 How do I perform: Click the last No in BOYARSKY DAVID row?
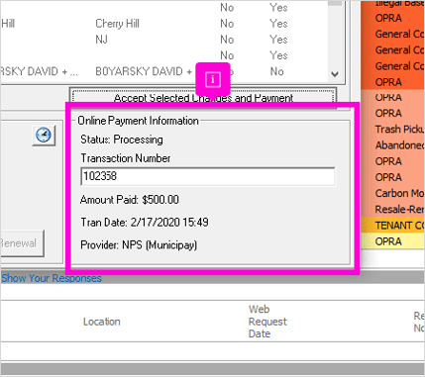point(276,71)
